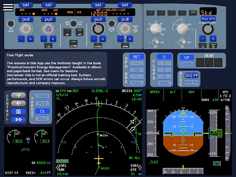Click the set button above V/S window

(125, 5)
